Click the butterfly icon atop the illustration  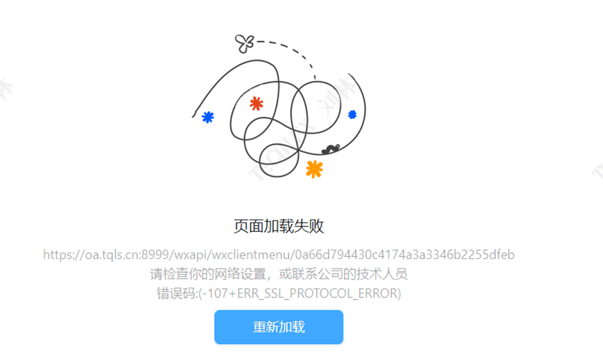coord(244,43)
